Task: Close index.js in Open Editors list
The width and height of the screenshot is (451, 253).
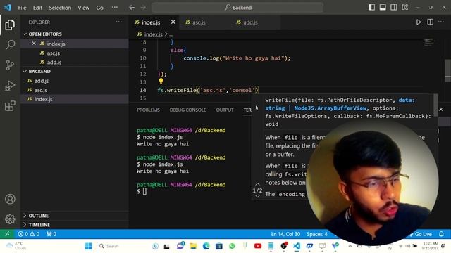Action: click(x=34, y=44)
